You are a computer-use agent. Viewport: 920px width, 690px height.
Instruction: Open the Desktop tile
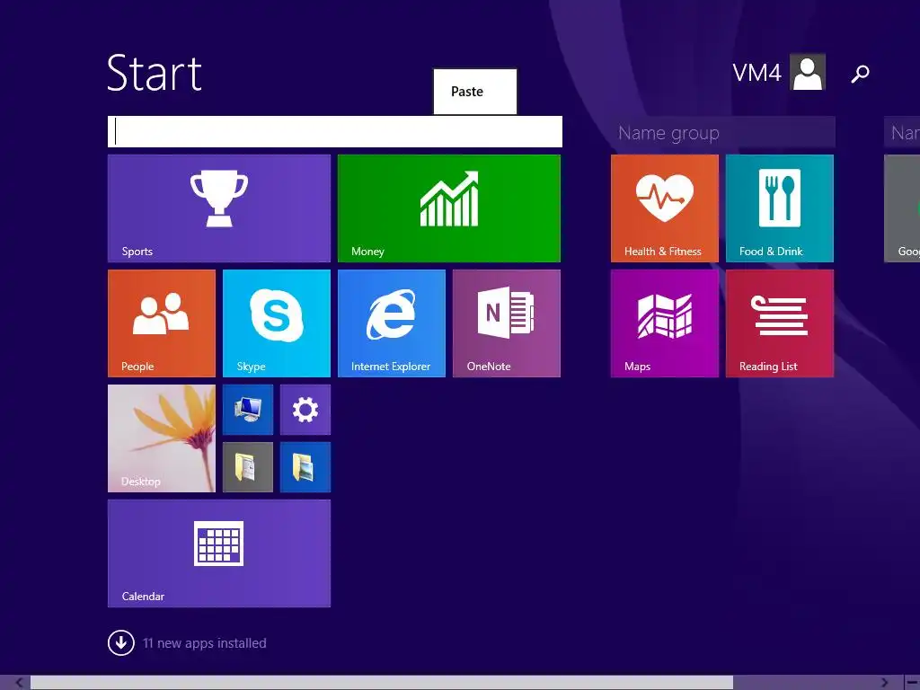pyautogui.click(x=162, y=438)
